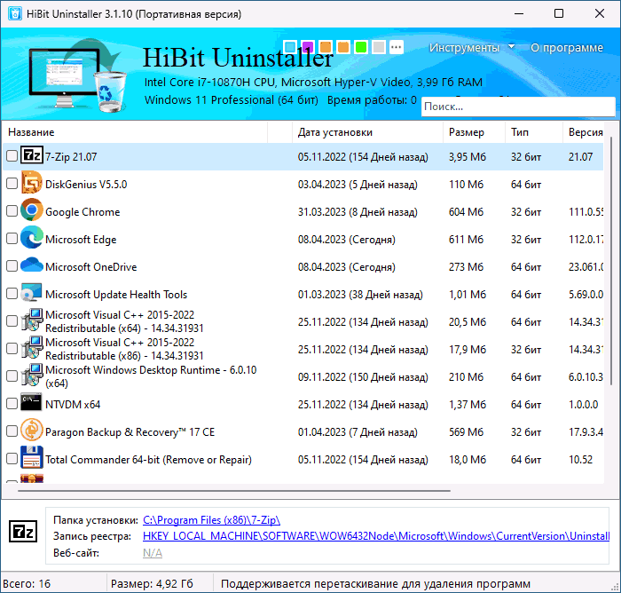The height and width of the screenshot is (593, 621).
Task: Tick the checkbox for Visual C++ Redistributable (x86)
Action: (x=12, y=348)
